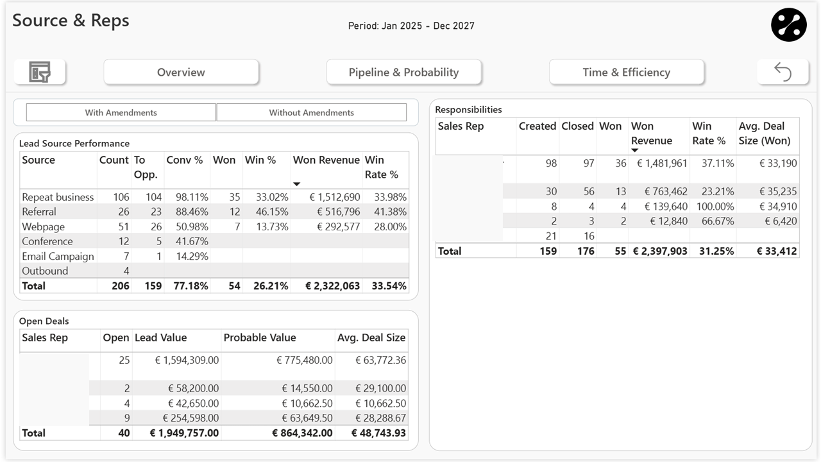Select the Webpage row
The width and height of the screenshot is (821, 462).
58,227
